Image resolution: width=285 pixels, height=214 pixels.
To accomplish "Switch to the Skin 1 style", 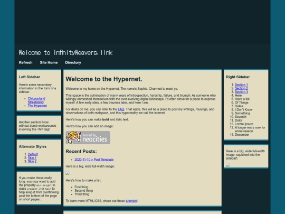I will (x=32, y=158).
